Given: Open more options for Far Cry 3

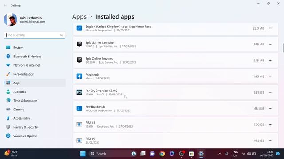Looking at the screenshot, I should pos(270,92).
